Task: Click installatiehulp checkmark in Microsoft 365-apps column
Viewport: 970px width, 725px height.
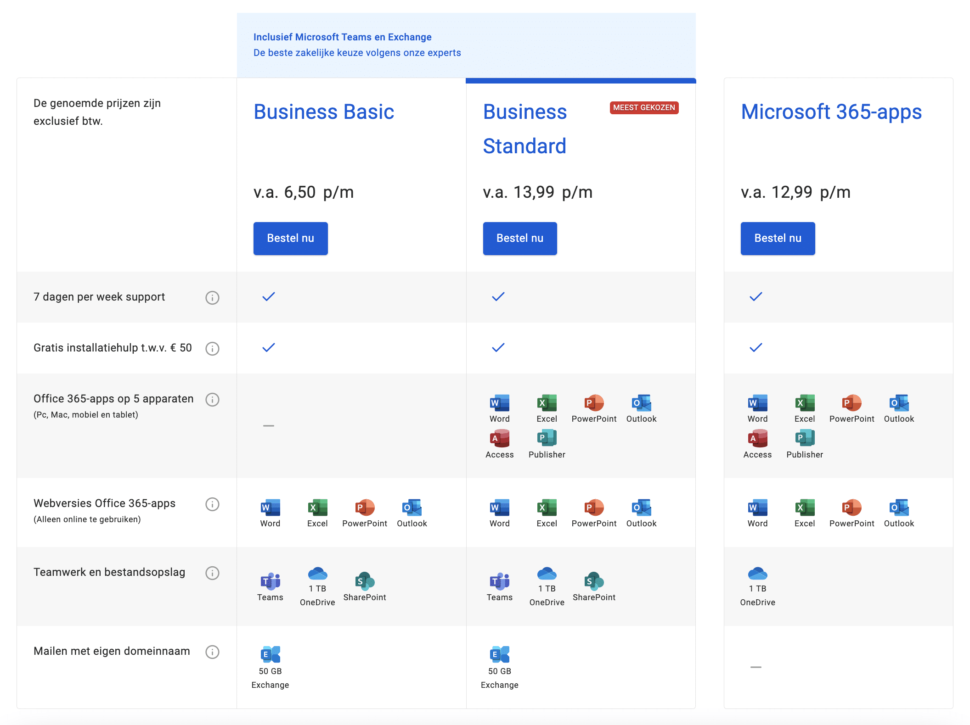Action: point(756,348)
